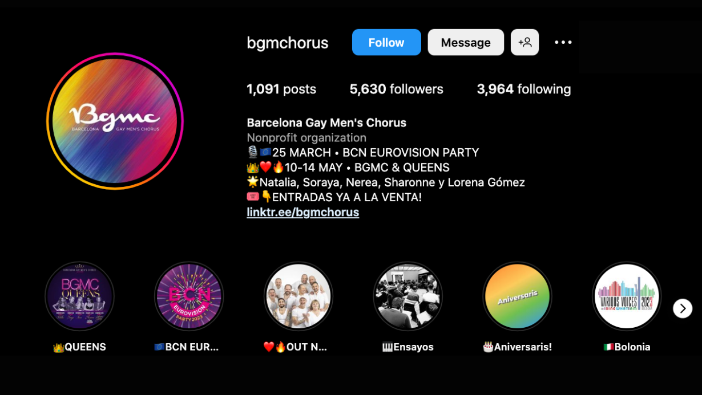
Task: Open the QUEENS highlight circle
Action: point(80,296)
